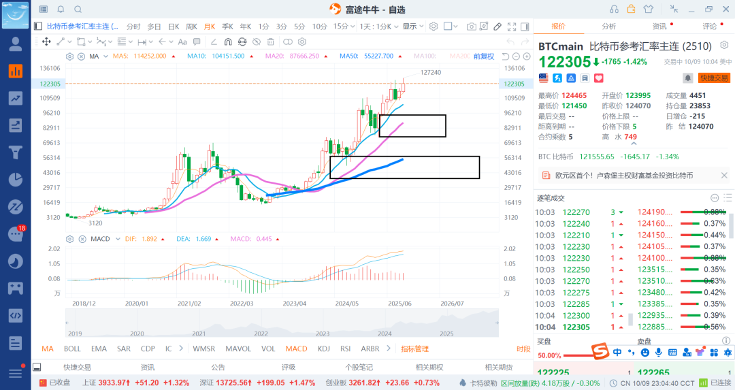Toggle the left watchlist panel icon
This screenshot has height=390, width=735.
[38, 27]
